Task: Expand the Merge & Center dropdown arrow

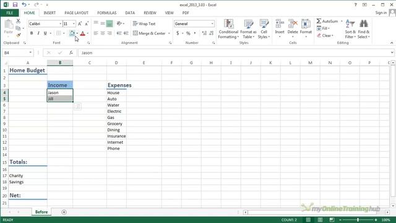Action: (169, 33)
